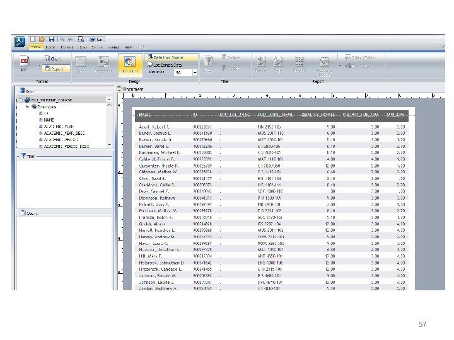
Task: Click the data tree scroll up arrow
Action: coord(109,99)
